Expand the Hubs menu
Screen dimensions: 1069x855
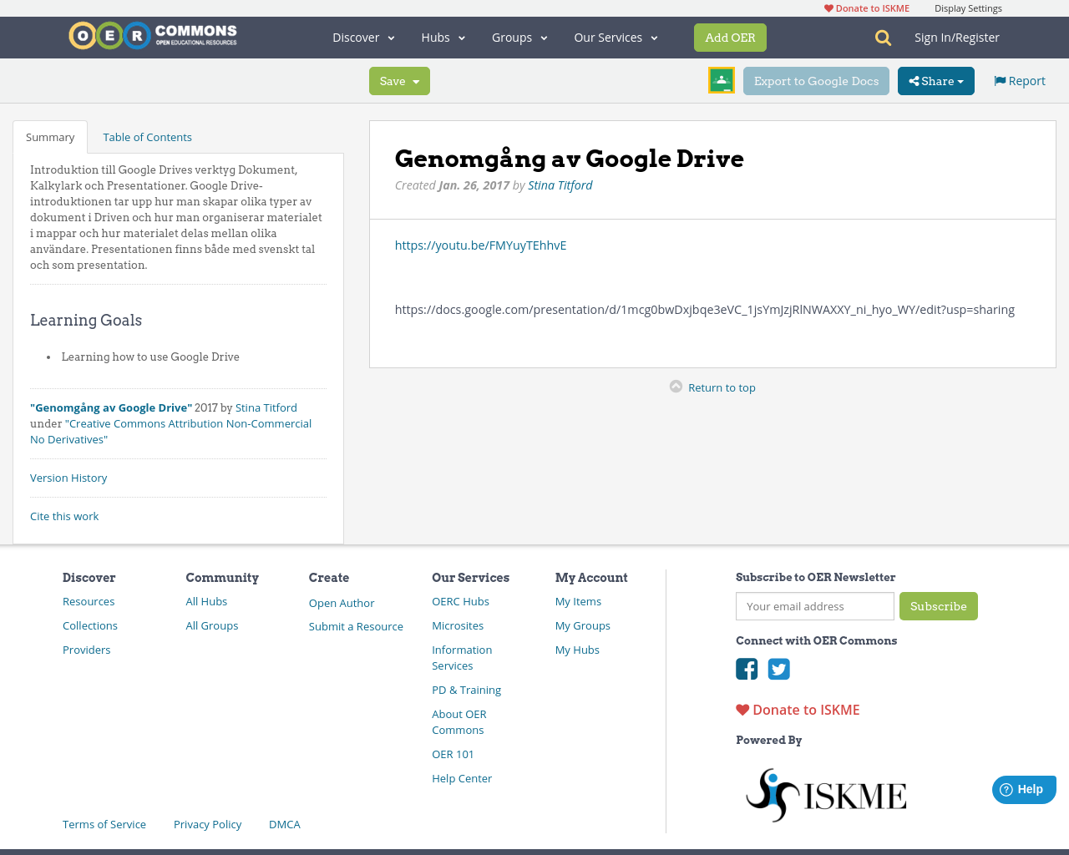(x=443, y=38)
